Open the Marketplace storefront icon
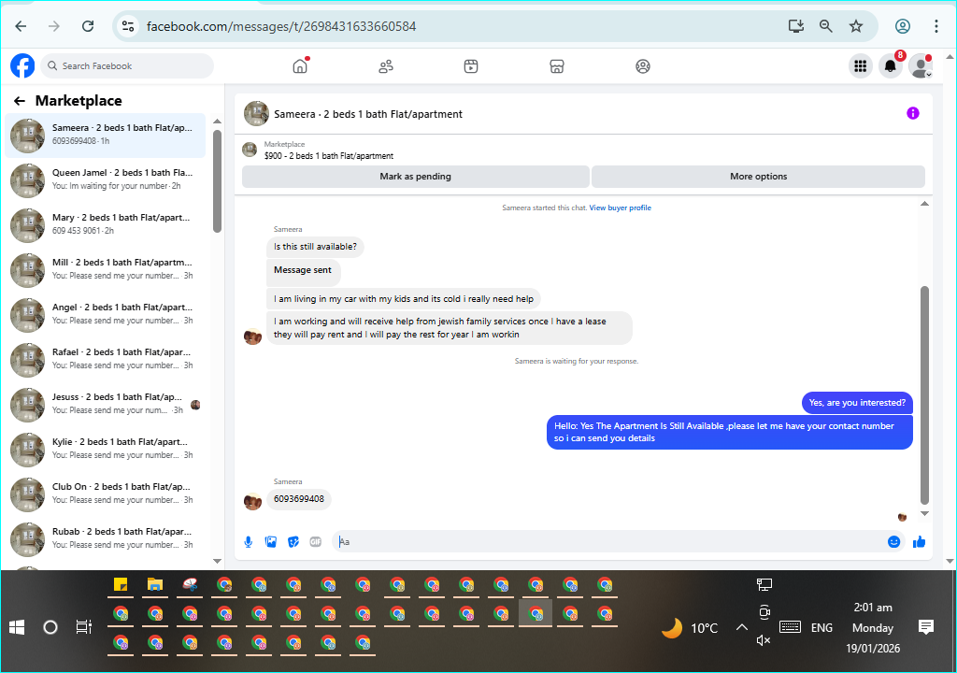Viewport: 957px width, 673px height. pyautogui.click(x=557, y=66)
